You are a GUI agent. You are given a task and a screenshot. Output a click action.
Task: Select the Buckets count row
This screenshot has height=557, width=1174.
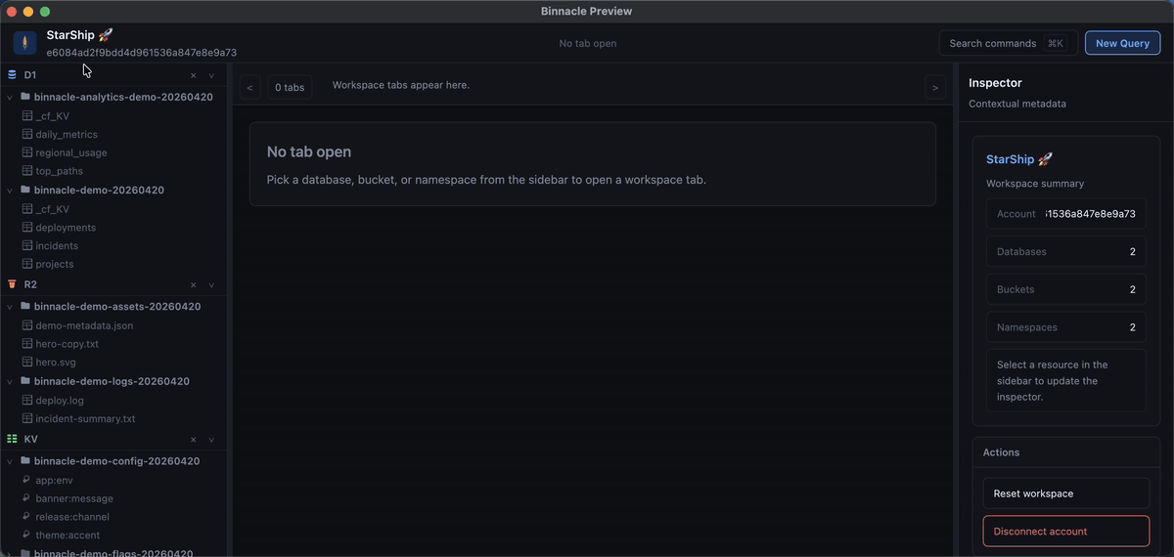pos(1065,289)
